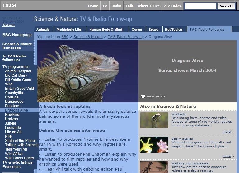Open Cousins in the sidebar
This screenshot has height=173, width=239.
pyautogui.click(x=12, y=97)
